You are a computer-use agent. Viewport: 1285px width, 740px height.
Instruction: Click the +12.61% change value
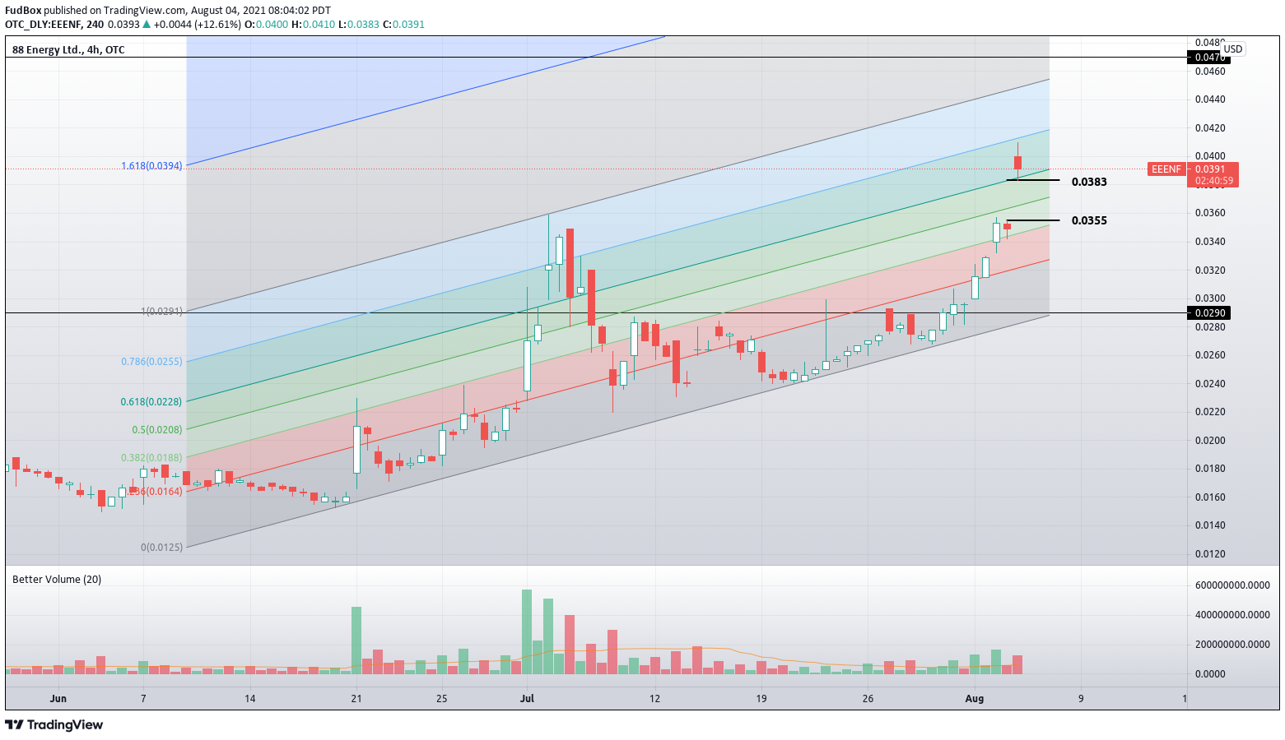tap(218, 25)
